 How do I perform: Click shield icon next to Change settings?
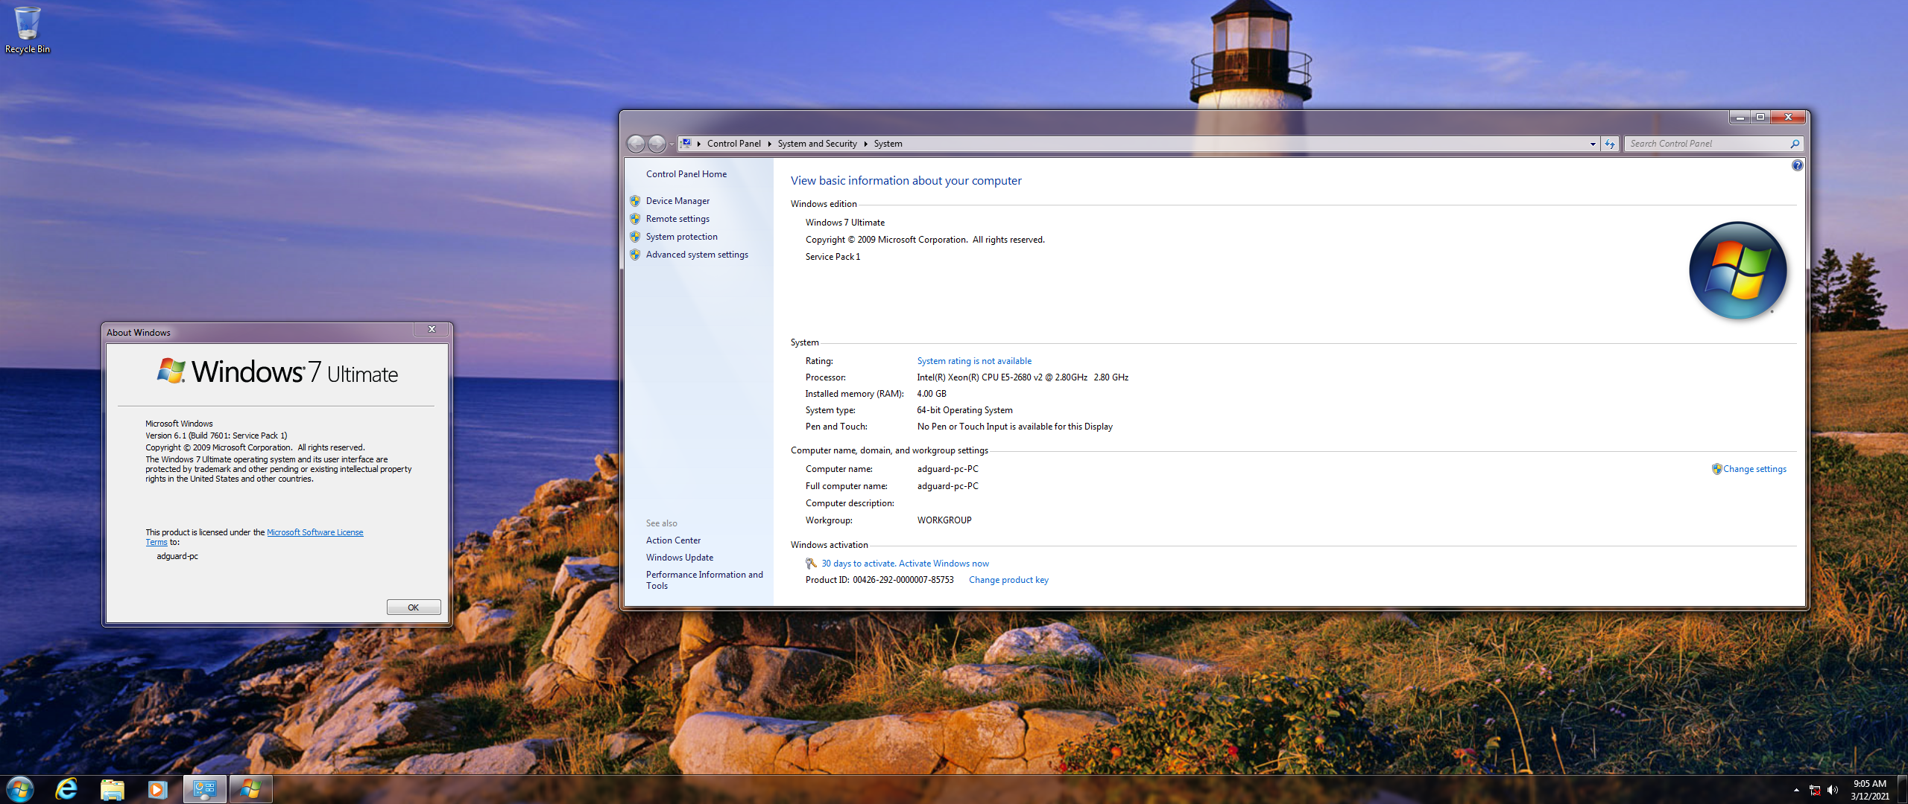pos(1716,469)
